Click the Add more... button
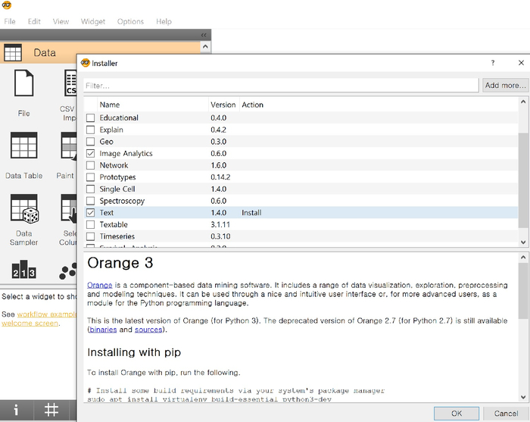Viewport: 530px width, 422px height. [505, 85]
